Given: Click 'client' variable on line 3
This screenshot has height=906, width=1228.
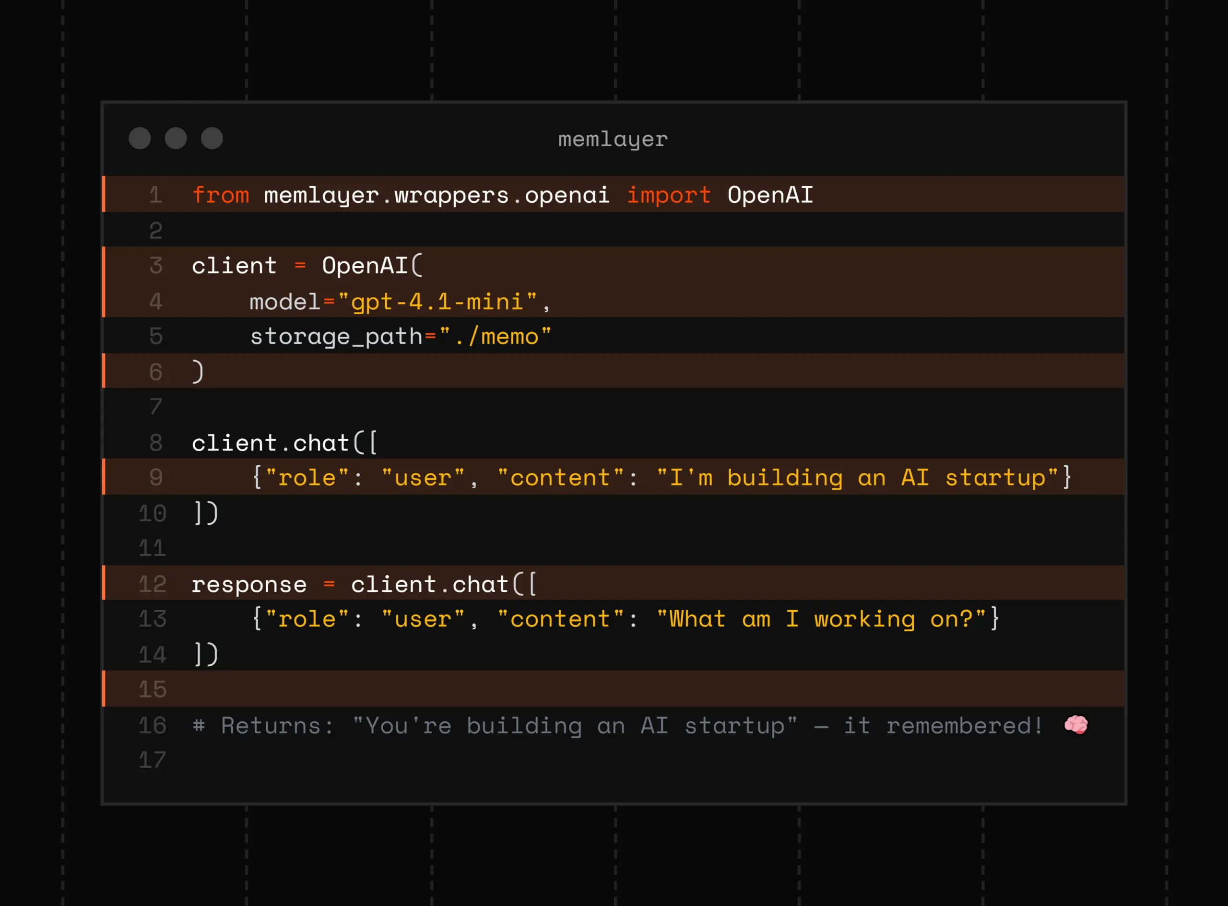Looking at the screenshot, I should coord(234,266).
